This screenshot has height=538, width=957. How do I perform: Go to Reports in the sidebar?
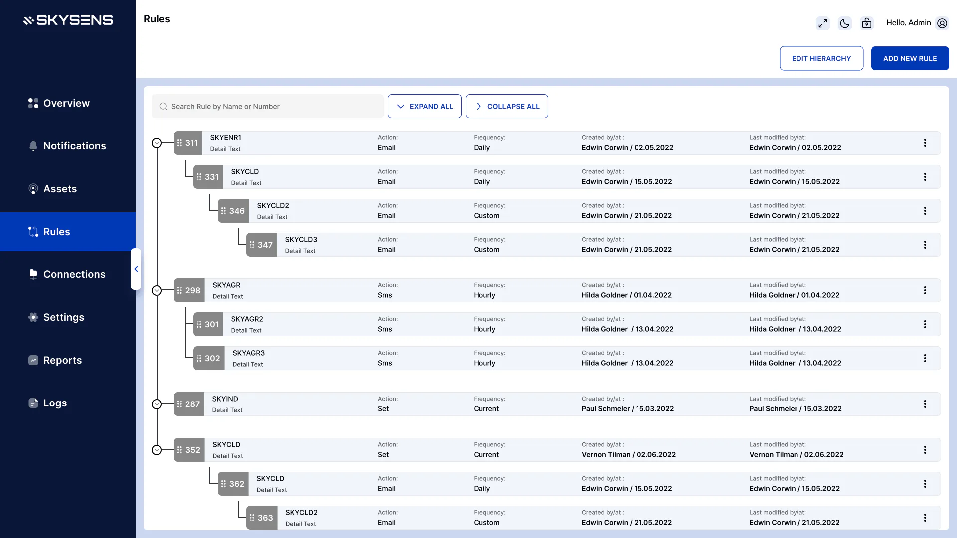(68, 360)
